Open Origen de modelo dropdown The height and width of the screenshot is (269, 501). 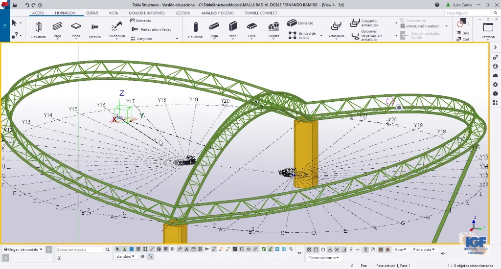(x=23, y=249)
